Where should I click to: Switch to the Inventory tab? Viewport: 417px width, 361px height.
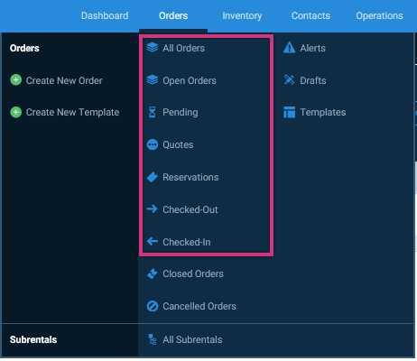(x=242, y=15)
